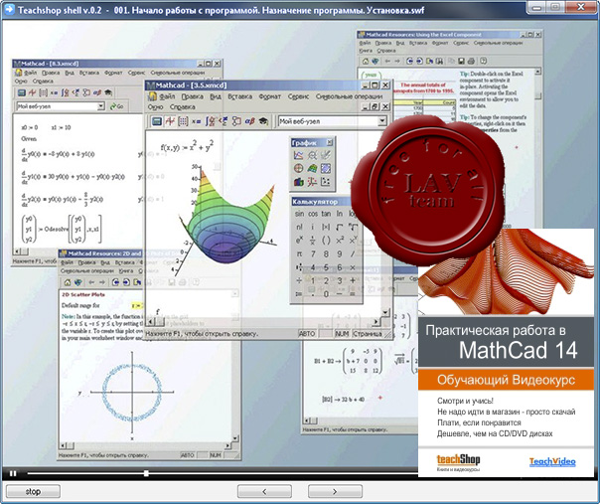
Task: Open Calculator toolbar icon in 3.5.xmcd window
Action: (157, 121)
